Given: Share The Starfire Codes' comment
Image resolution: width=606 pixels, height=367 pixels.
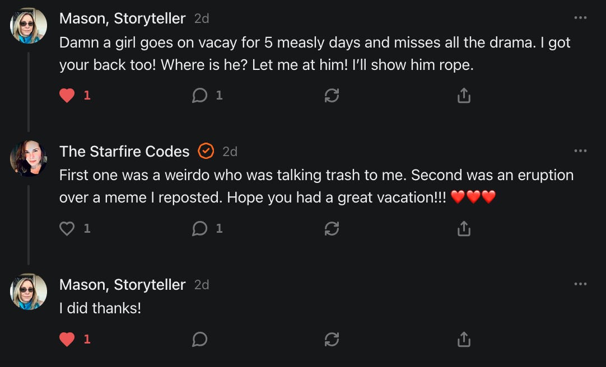Looking at the screenshot, I should coord(464,228).
